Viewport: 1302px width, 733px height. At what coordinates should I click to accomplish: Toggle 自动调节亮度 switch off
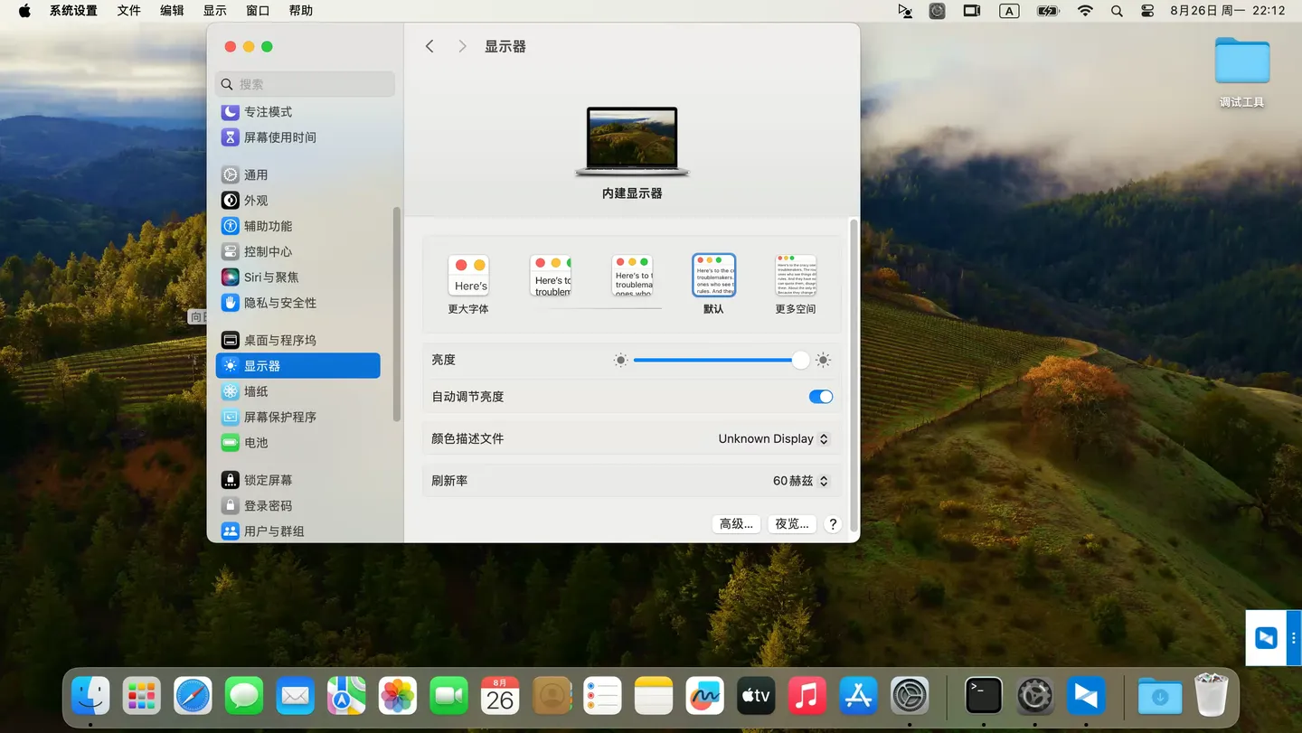coord(820,397)
